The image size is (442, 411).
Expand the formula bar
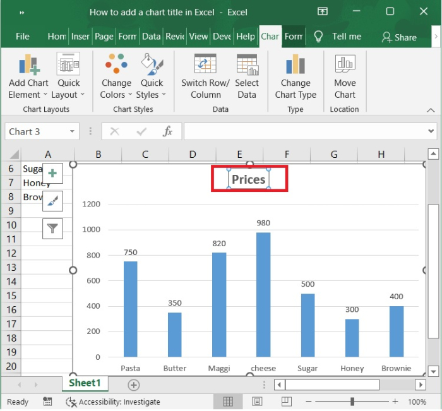[431, 131]
